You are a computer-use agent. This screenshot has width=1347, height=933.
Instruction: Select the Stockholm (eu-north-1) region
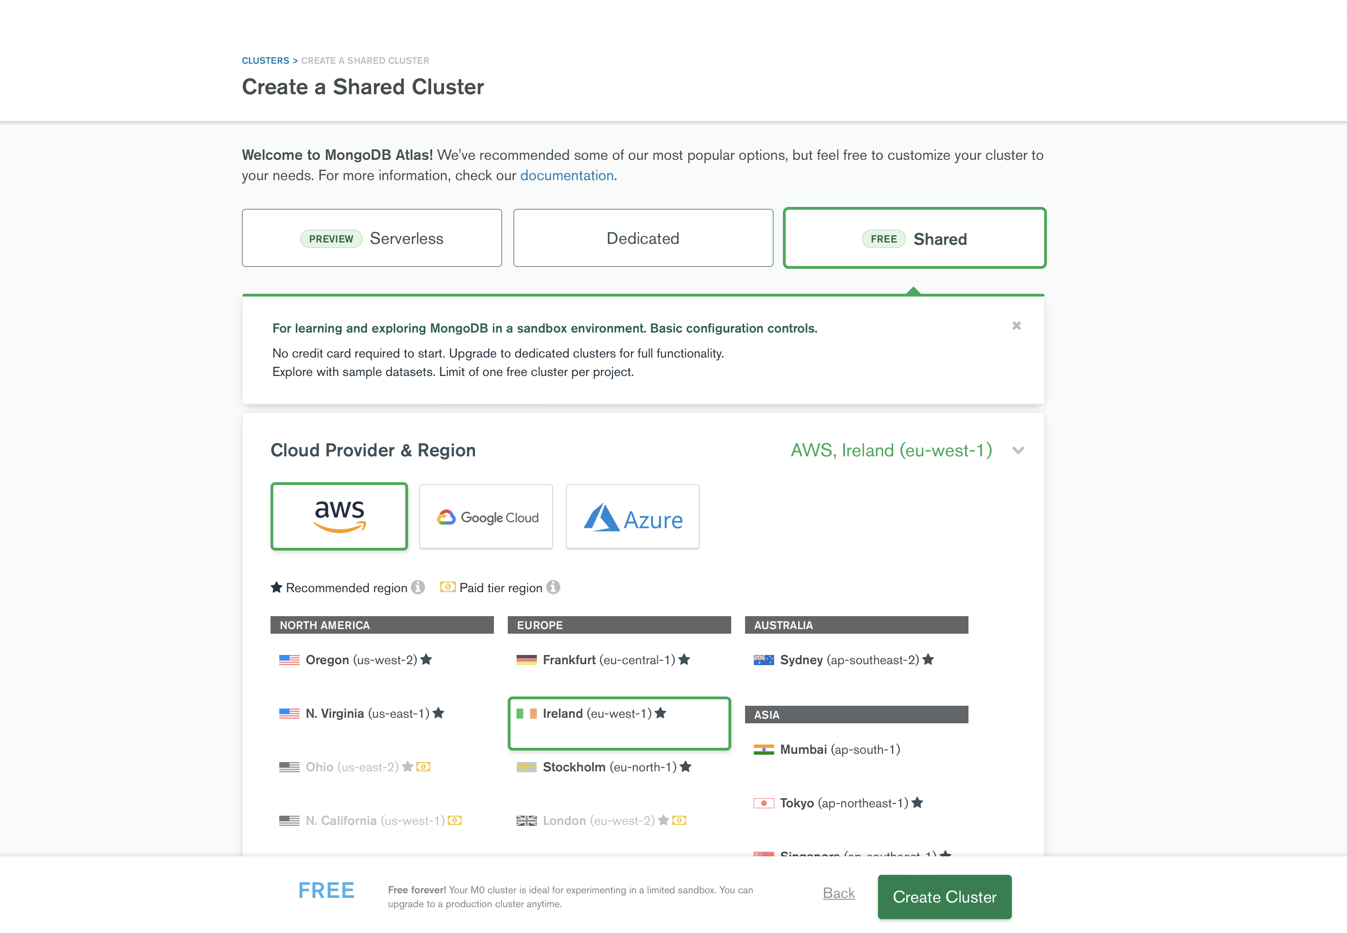point(604,766)
